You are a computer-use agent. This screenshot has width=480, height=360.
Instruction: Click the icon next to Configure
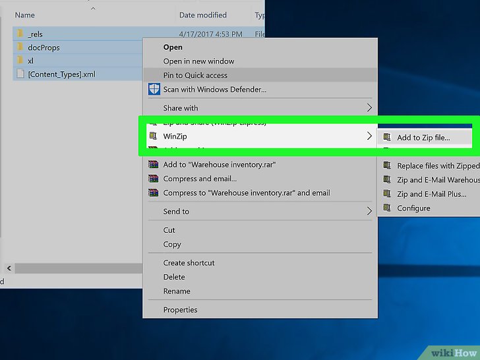pyautogui.click(x=386, y=208)
